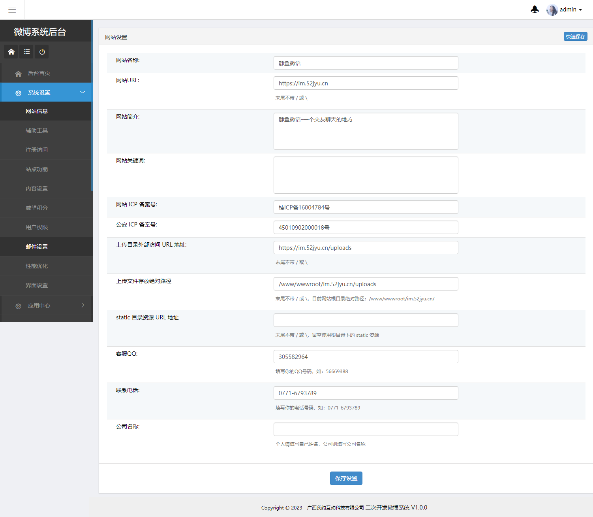Click the power icon button
This screenshot has height=517, width=593.
42,52
